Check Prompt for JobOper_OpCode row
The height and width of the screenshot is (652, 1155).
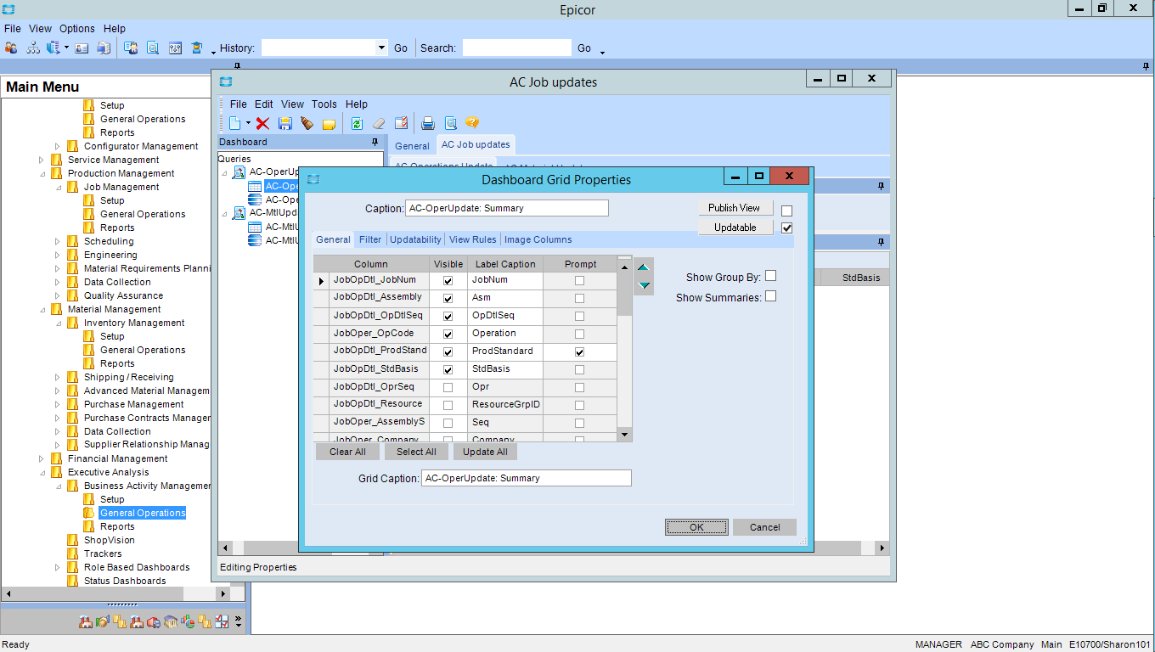pyautogui.click(x=579, y=334)
